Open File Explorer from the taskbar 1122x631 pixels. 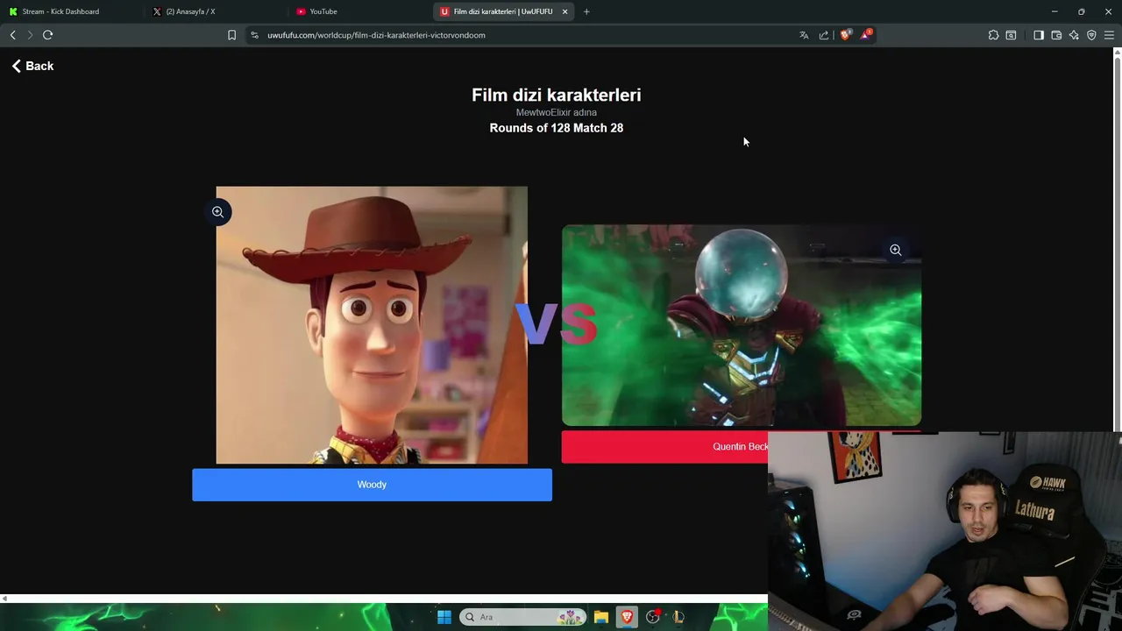(x=601, y=617)
